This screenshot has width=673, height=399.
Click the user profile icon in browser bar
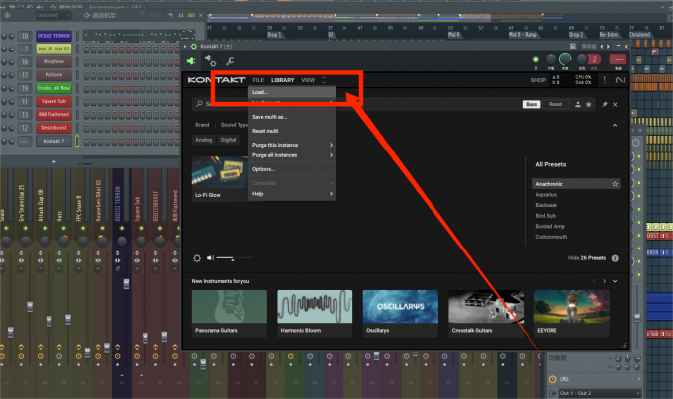(578, 104)
